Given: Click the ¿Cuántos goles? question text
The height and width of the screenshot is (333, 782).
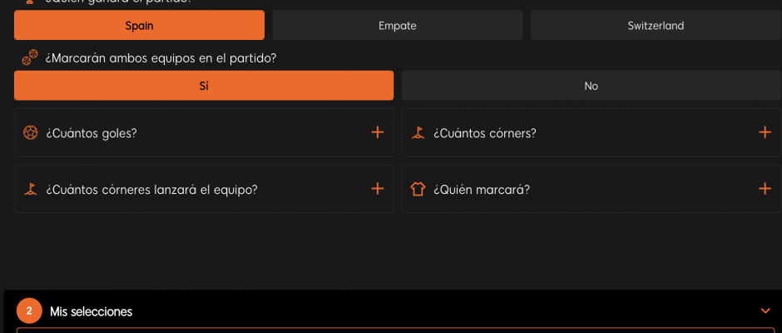Looking at the screenshot, I should point(92,133).
